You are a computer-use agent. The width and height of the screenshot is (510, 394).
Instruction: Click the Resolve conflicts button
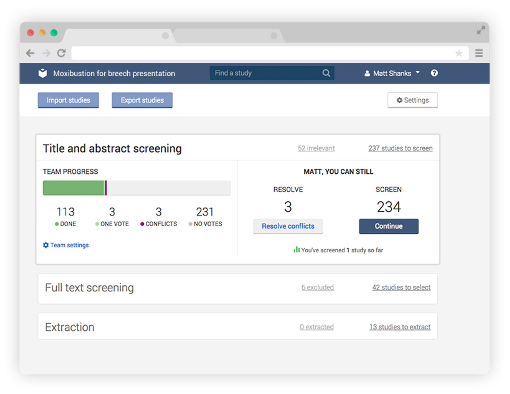[x=288, y=226]
